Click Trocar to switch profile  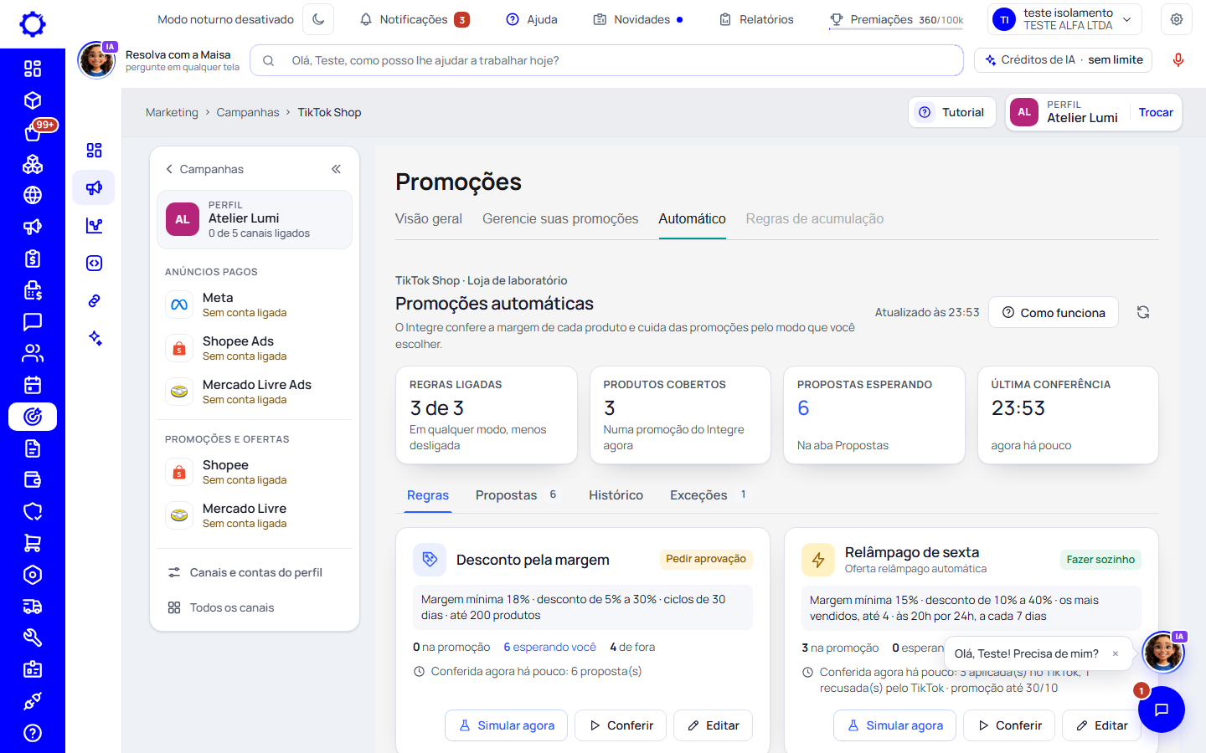click(1156, 112)
